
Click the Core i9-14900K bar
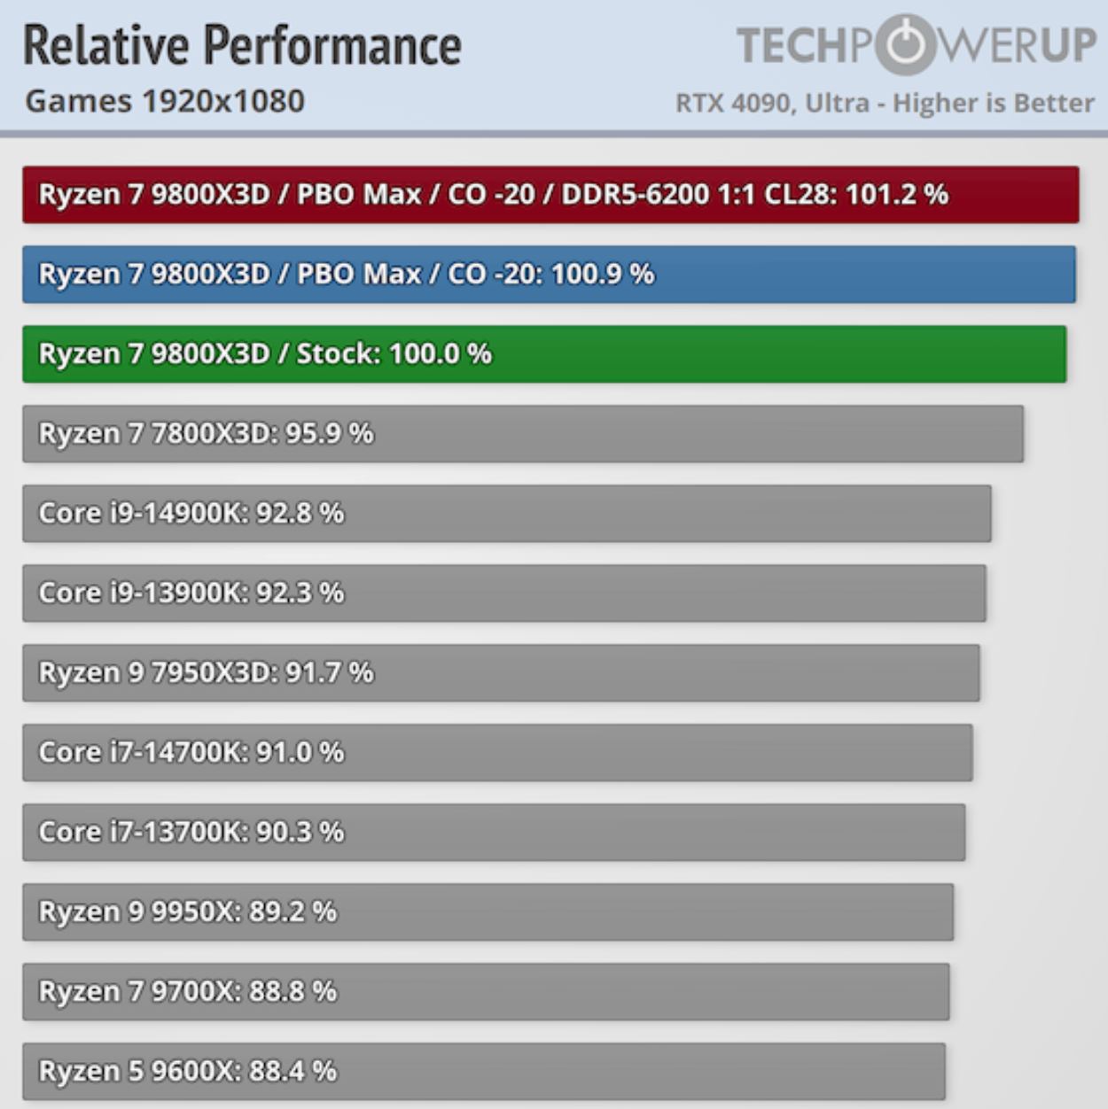[x=506, y=514]
